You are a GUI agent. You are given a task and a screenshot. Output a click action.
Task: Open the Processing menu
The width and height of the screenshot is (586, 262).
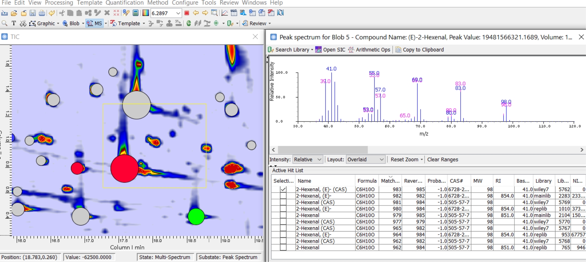click(59, 3)
